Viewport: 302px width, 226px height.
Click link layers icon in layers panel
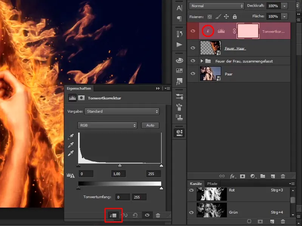click(222, 176)
